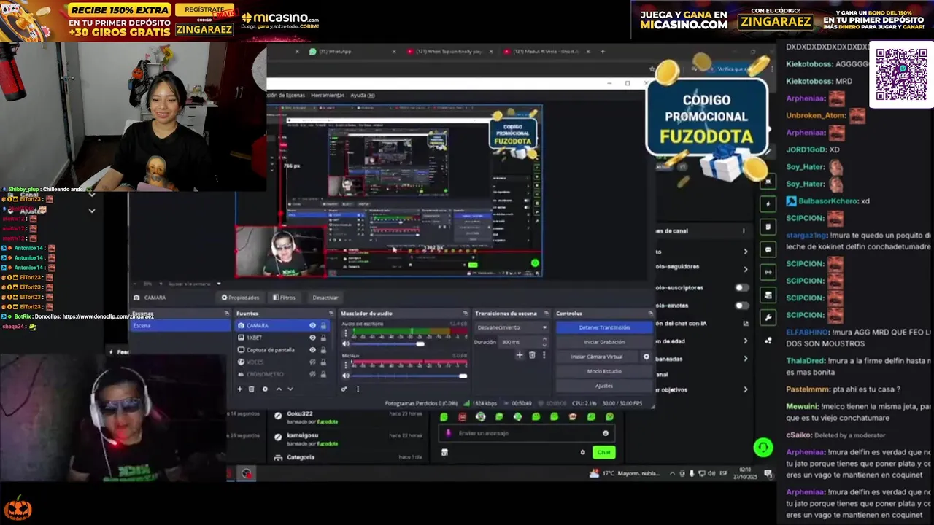Click Iniciar Cámara Virtual button

(597, 357)
